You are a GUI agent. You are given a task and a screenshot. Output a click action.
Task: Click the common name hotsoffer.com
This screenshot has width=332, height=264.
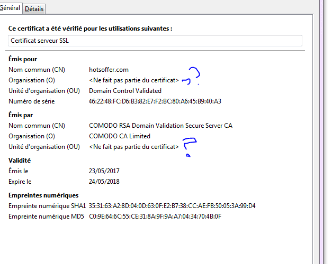point(109,70)
